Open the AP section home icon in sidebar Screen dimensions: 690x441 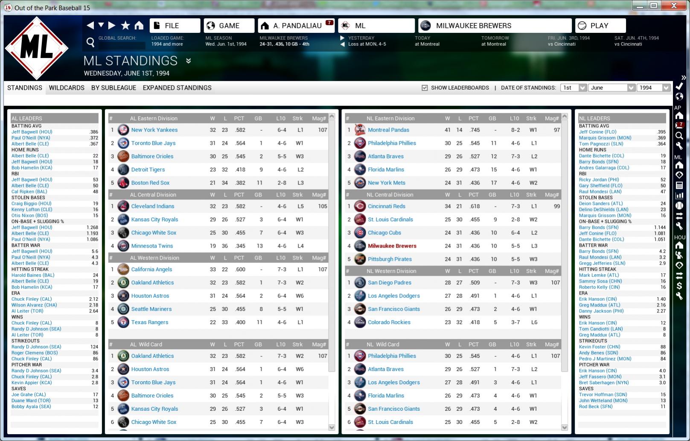coord(679,116)
